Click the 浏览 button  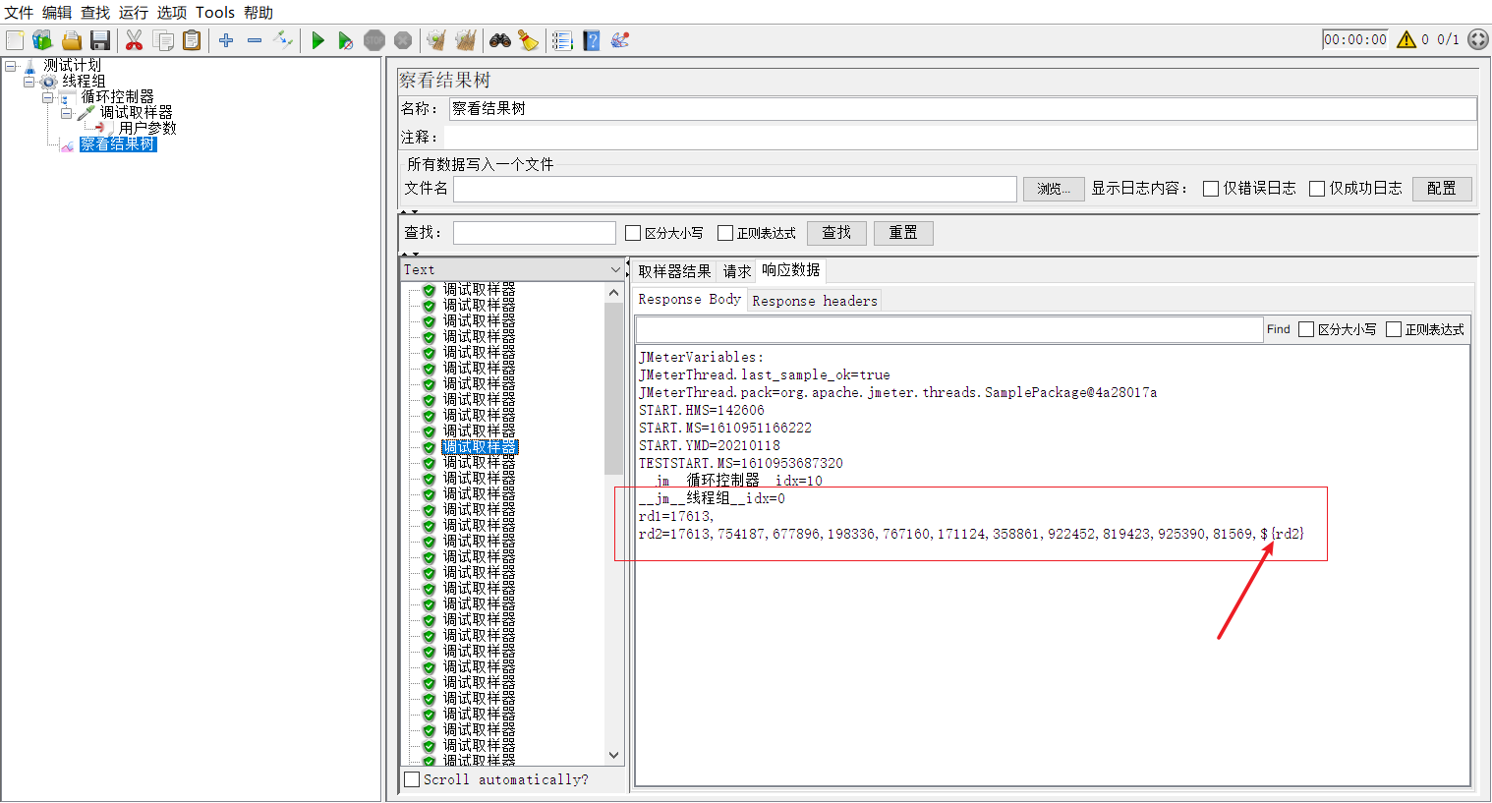pyautogui.click(x=1053, y=188)
